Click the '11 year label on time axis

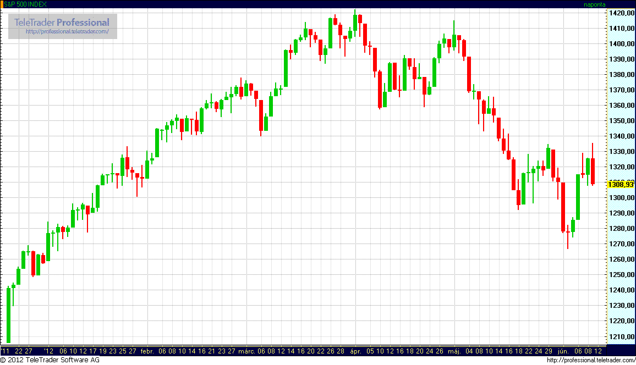point(5,351)
